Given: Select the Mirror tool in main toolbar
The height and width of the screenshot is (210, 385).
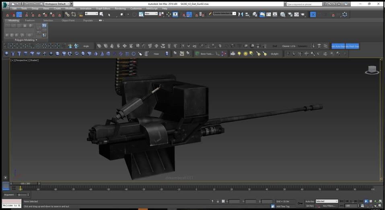Looking at the screenshot, I should point(241,14).
